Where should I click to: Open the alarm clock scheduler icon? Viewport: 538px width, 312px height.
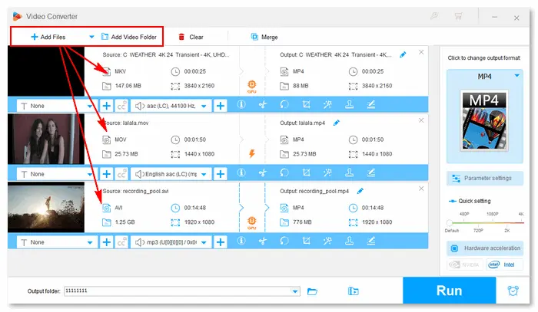513,291
